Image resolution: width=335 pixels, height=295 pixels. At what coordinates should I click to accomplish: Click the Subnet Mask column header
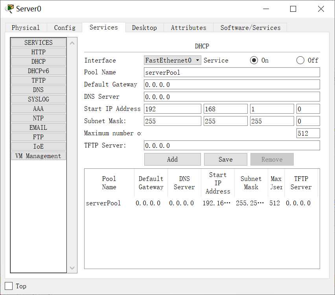tap(251, 183)
